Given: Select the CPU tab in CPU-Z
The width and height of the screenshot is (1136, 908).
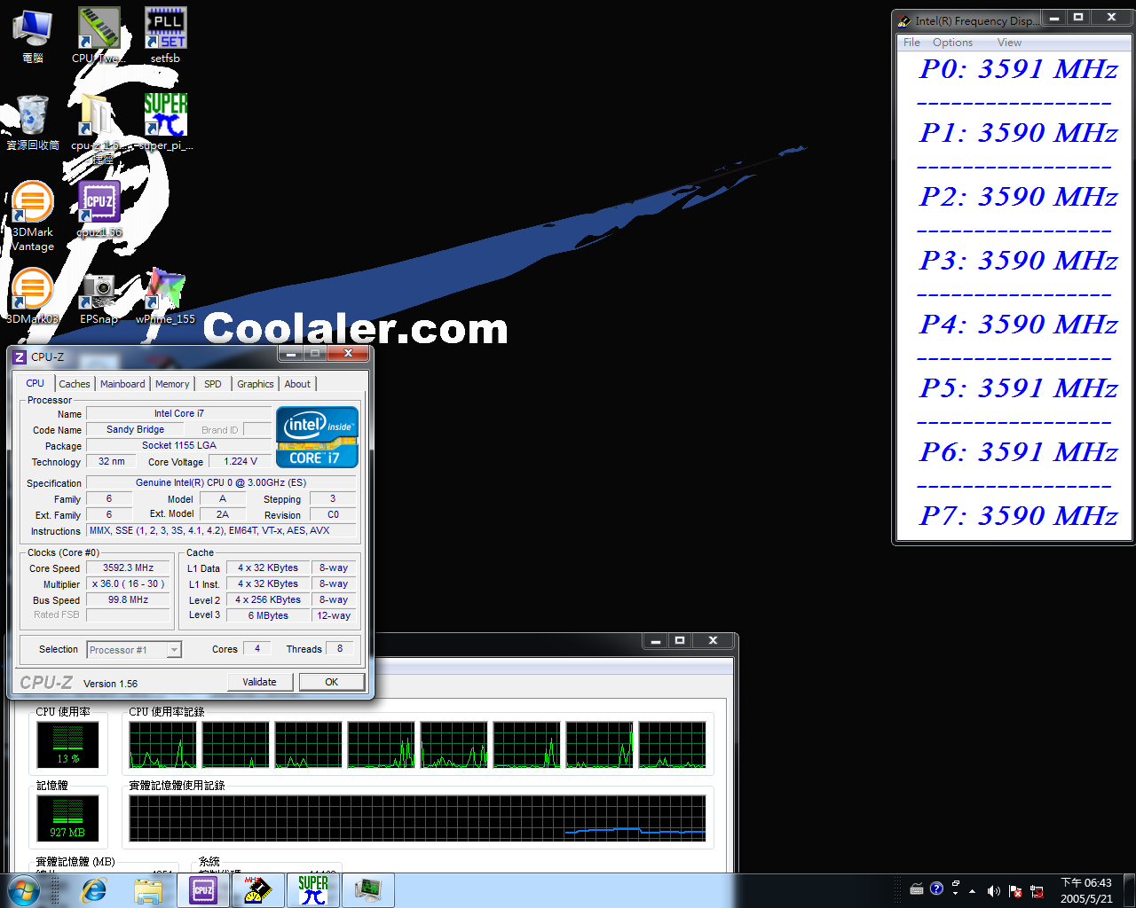Looking at the screenshot, I should point(35,383).
